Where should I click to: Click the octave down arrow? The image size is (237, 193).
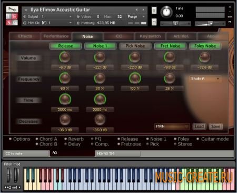[5, 187]
